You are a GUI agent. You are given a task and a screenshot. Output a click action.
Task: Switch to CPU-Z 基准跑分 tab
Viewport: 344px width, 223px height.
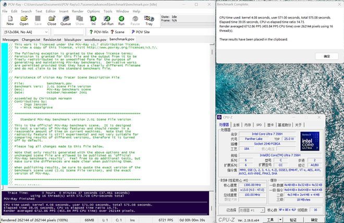click(x=285, y=125)
